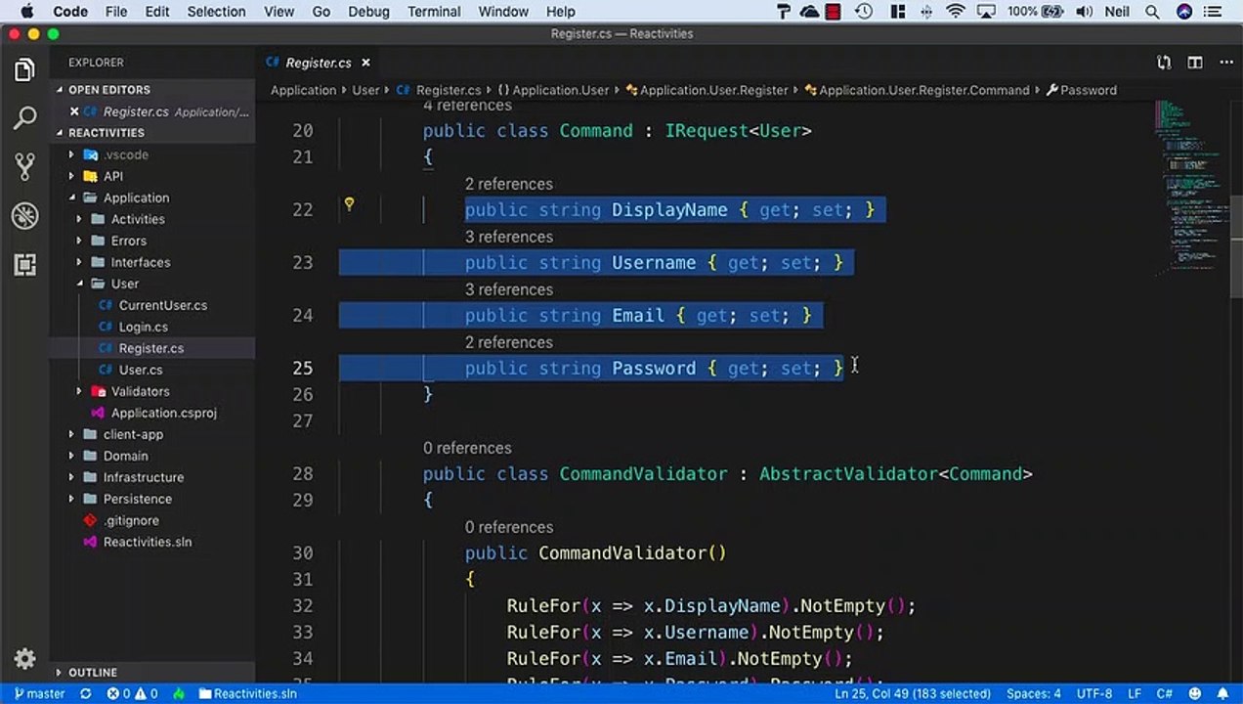Open the Source Control view

click(24, 166)
